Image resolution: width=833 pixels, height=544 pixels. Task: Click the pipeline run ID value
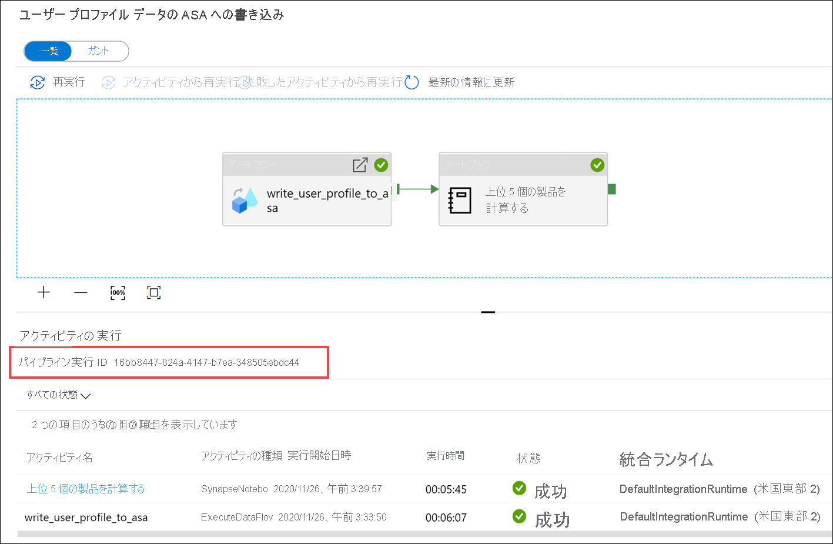point(206,362)
